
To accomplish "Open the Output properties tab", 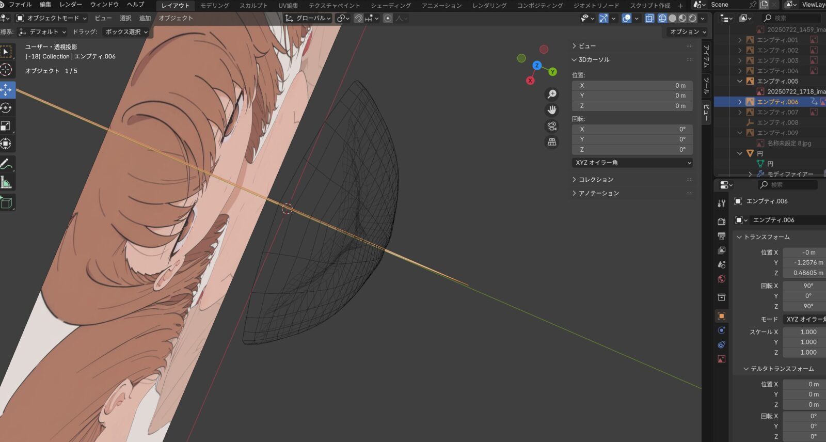I will coord(722,236).
